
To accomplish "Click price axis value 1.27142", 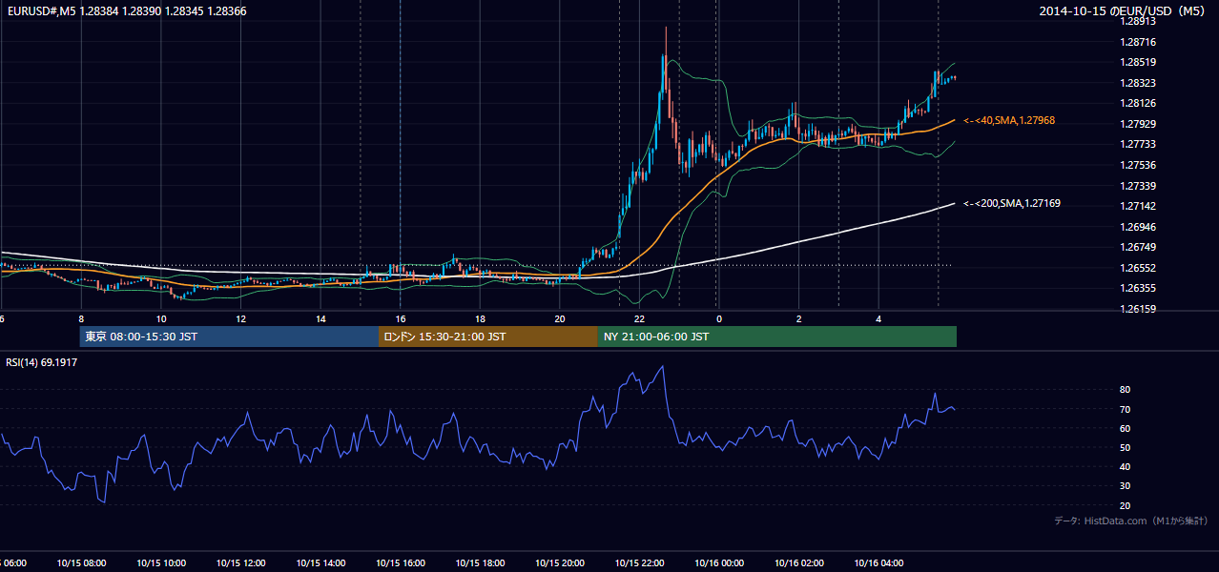I will 1138,206.
